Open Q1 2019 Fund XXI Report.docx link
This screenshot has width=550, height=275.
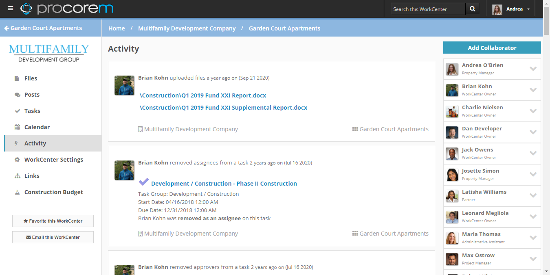pos(203,95)
